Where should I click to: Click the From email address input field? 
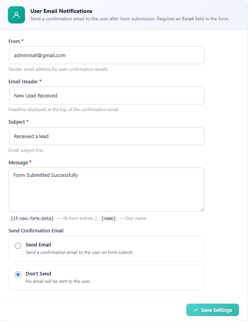pyautogui.click(x=106, y=55)
